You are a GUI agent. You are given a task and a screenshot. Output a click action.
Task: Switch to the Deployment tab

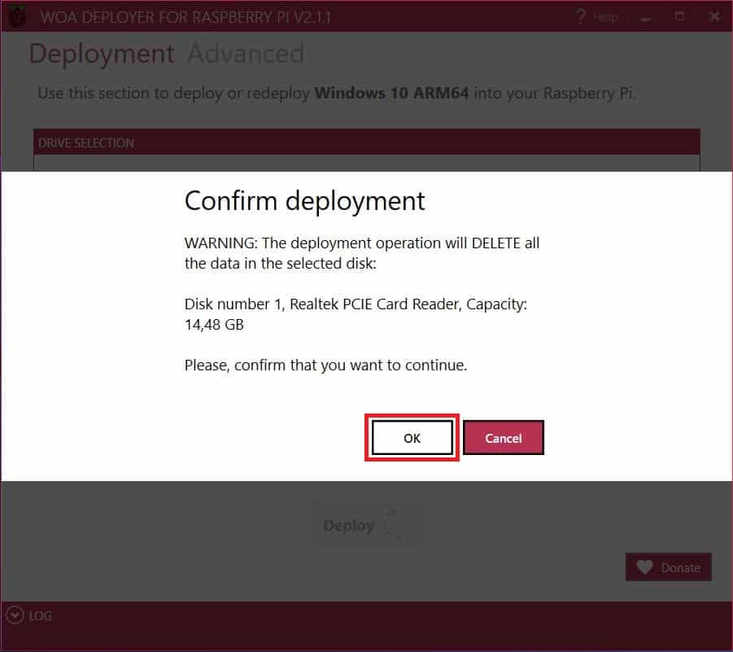pyautogui.click(x=102, y=54)
